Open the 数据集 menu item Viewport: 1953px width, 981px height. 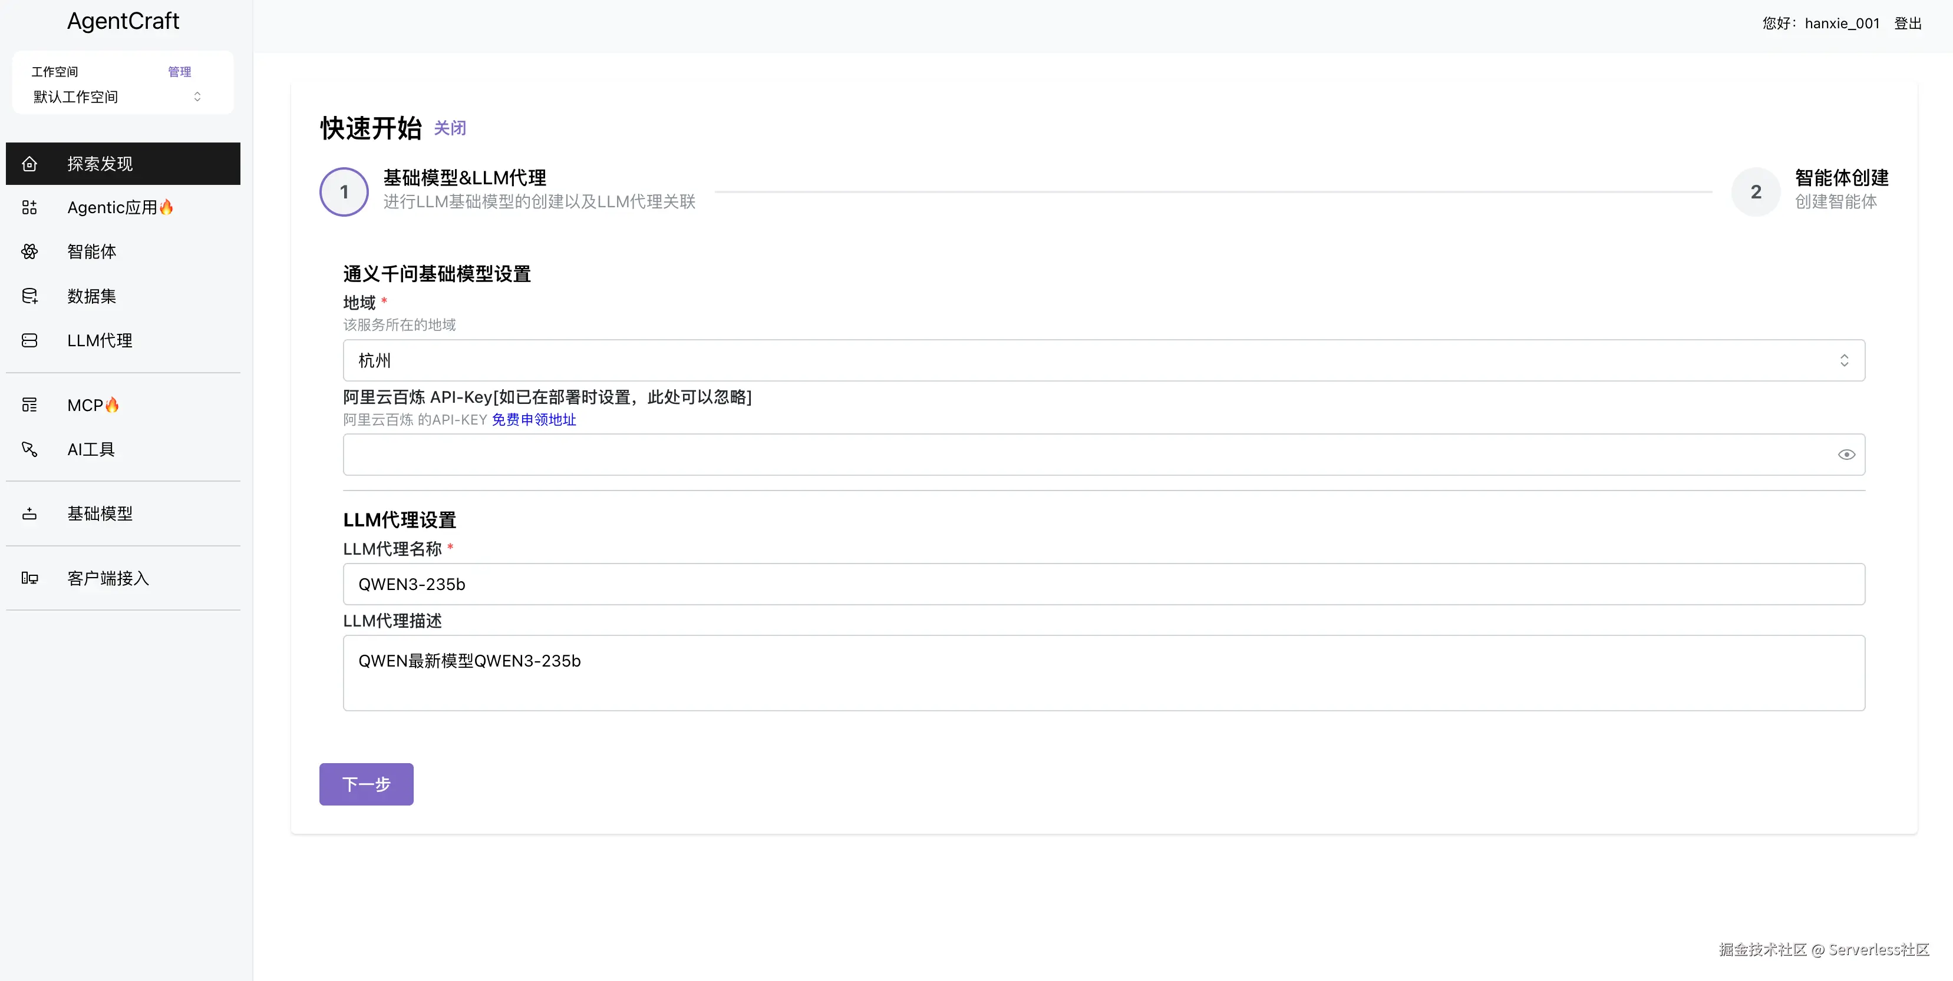[92, 296]
